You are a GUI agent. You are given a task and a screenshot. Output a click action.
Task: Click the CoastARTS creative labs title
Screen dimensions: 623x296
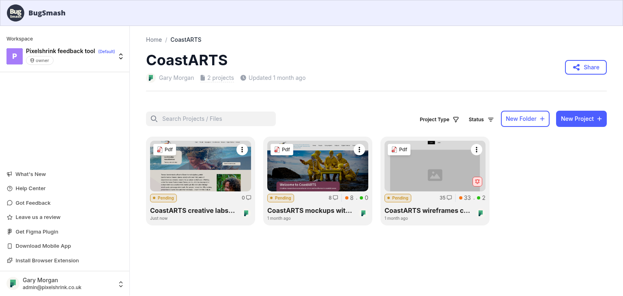click(x=193, y=210)
